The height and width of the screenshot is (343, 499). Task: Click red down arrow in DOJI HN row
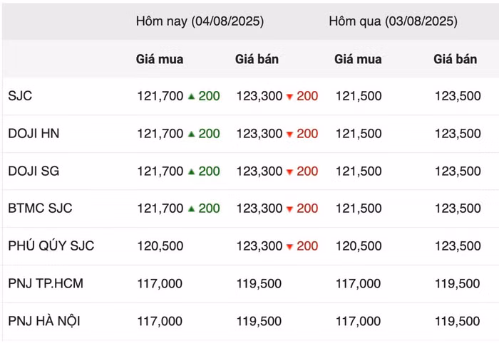pos(289,134)
